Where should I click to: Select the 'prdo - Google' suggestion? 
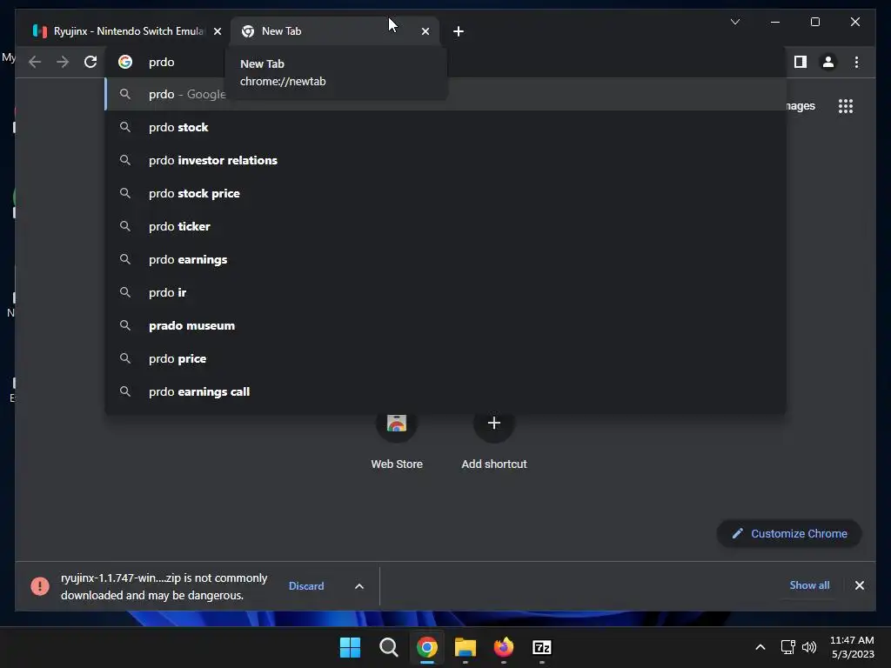click(x=445, y=94)
